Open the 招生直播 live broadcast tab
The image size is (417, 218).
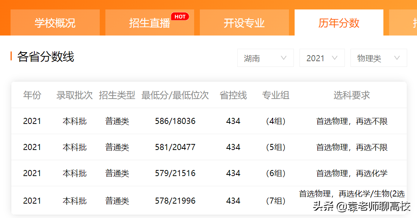point(149,23)
